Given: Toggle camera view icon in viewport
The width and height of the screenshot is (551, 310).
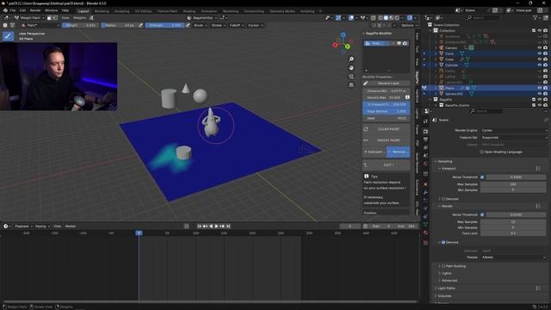Looking at the screenshot, I should pos(351,77).
